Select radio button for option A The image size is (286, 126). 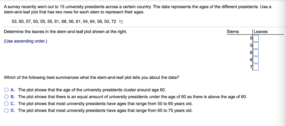tap(6, 90)
